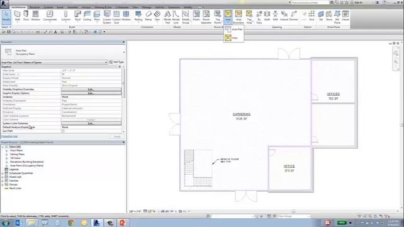The width and height of the screenshot is (404, 227).
Task: Open the type selector dropdown arrow in Properties
Action: (x=124, y=52)
